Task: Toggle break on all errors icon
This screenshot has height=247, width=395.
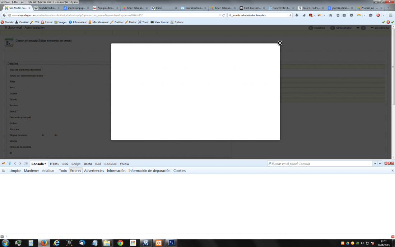Action: pos(3,171)
